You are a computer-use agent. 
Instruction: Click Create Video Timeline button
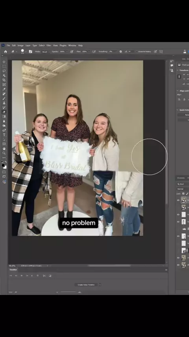[86, 285]
